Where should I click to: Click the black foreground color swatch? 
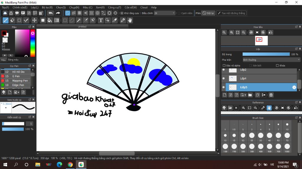tap(4, 33)
